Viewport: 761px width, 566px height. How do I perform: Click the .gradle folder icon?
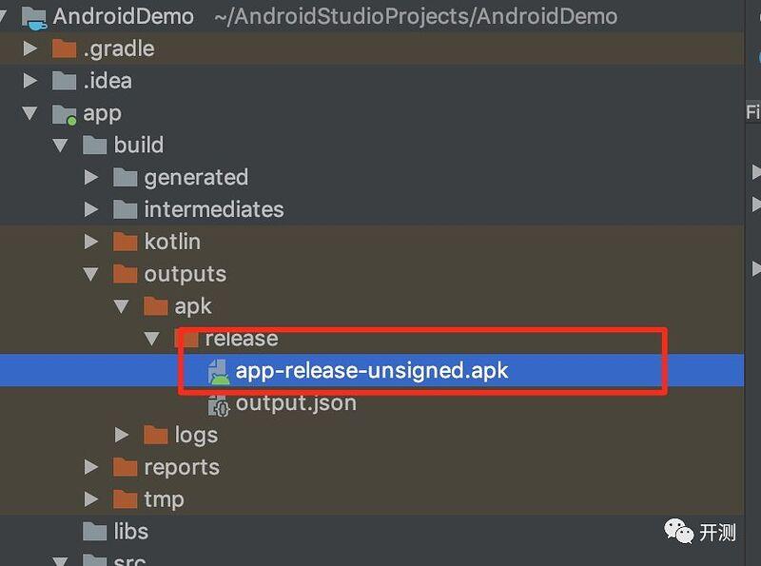(x=64, y=49)
